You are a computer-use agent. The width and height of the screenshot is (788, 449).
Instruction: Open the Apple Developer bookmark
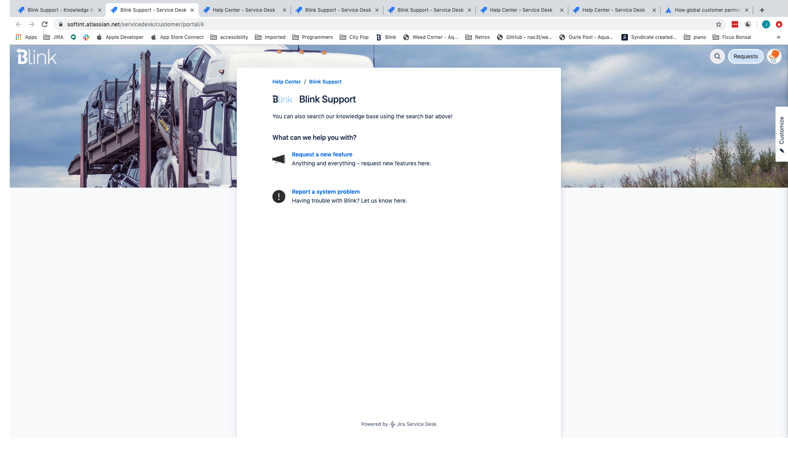[x=120, y=37]
